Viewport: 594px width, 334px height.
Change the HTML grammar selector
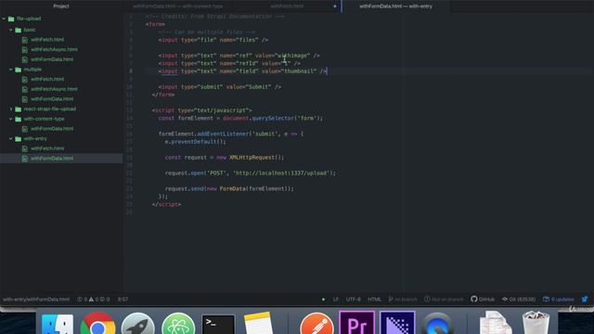coord(374,299)
